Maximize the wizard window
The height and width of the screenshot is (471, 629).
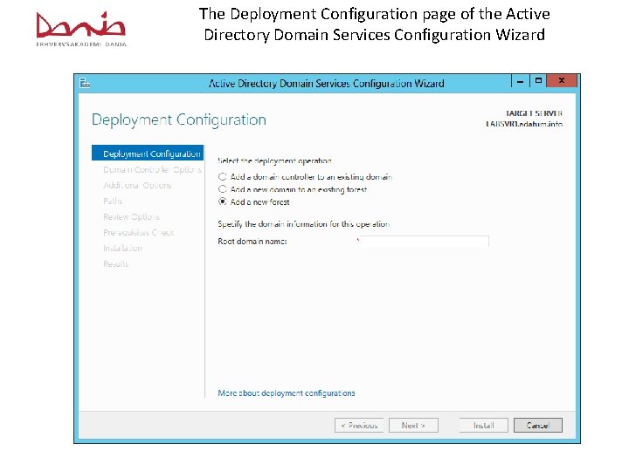tap(538, 81)
